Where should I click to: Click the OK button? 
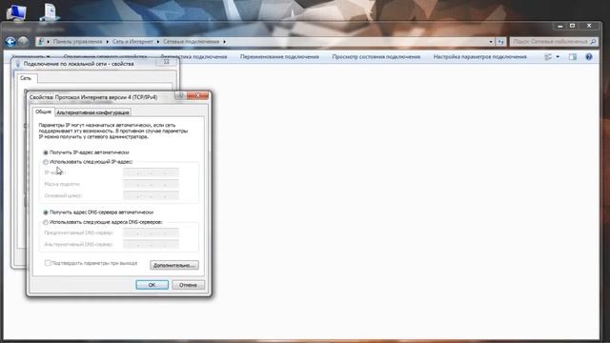pos(152,285)
